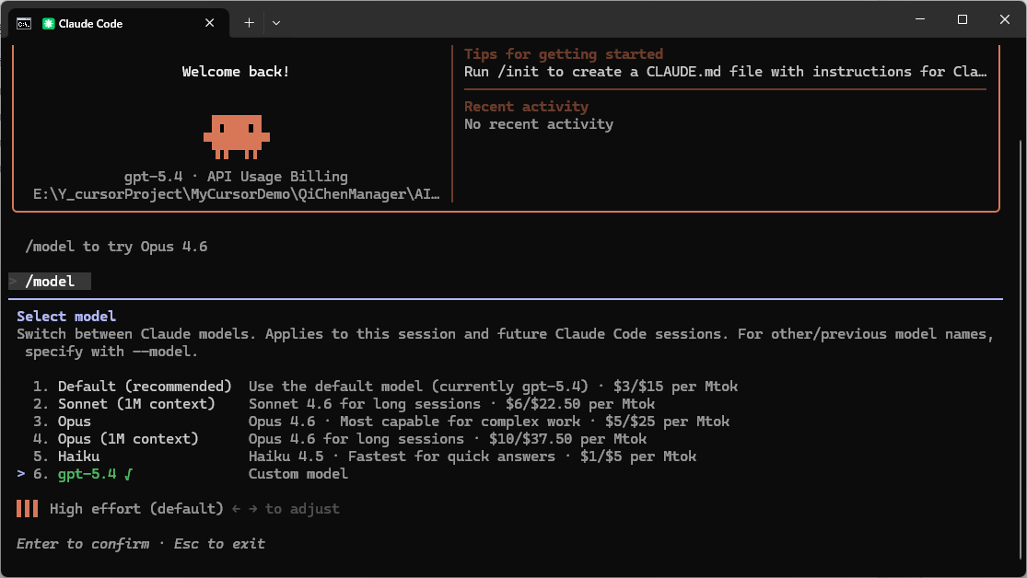Close the Claude Code tab
The image size is (1027, 578).
point(210,23)
